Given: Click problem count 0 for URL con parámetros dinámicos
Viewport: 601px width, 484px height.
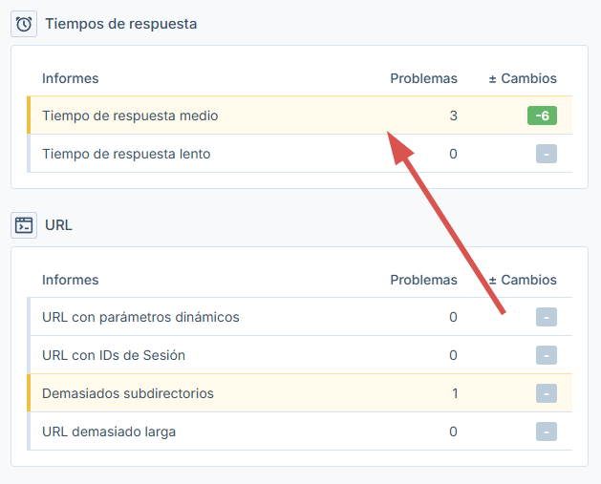Looking at the screenshot, I should pos(453,317).
